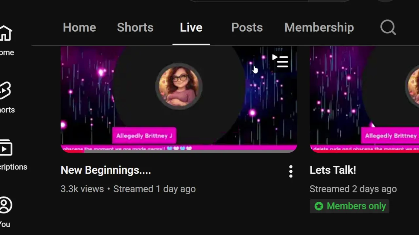Viewport: 419px width, 235px height.
Task: Select the Live channel tab
Action: tap(191, 27)
